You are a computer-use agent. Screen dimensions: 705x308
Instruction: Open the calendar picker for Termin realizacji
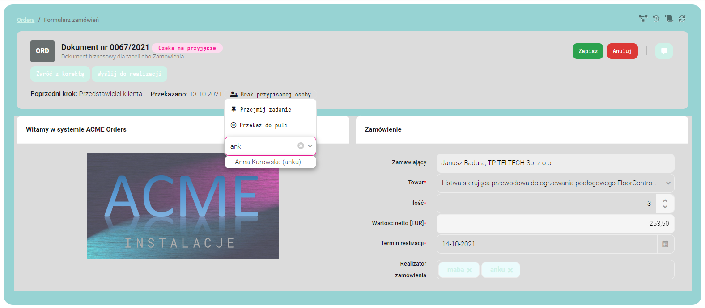click(665, 244)
